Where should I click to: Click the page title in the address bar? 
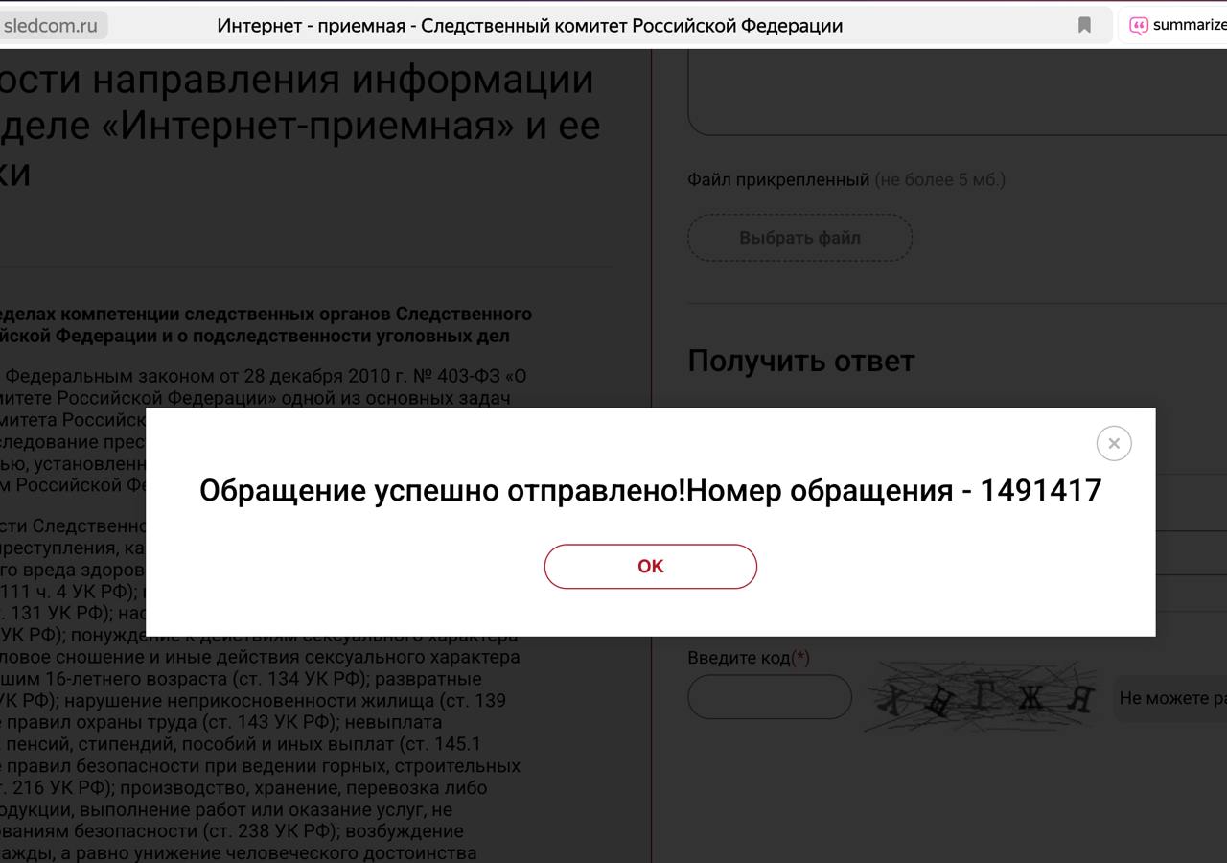click(529, 26)
